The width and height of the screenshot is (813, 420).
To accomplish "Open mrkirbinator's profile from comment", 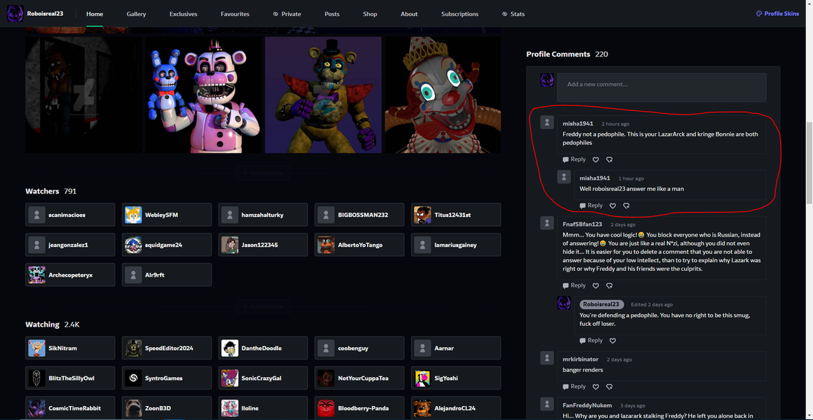I will pos(581,359).
